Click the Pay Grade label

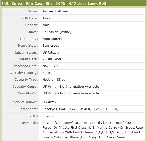pos(29,123)
